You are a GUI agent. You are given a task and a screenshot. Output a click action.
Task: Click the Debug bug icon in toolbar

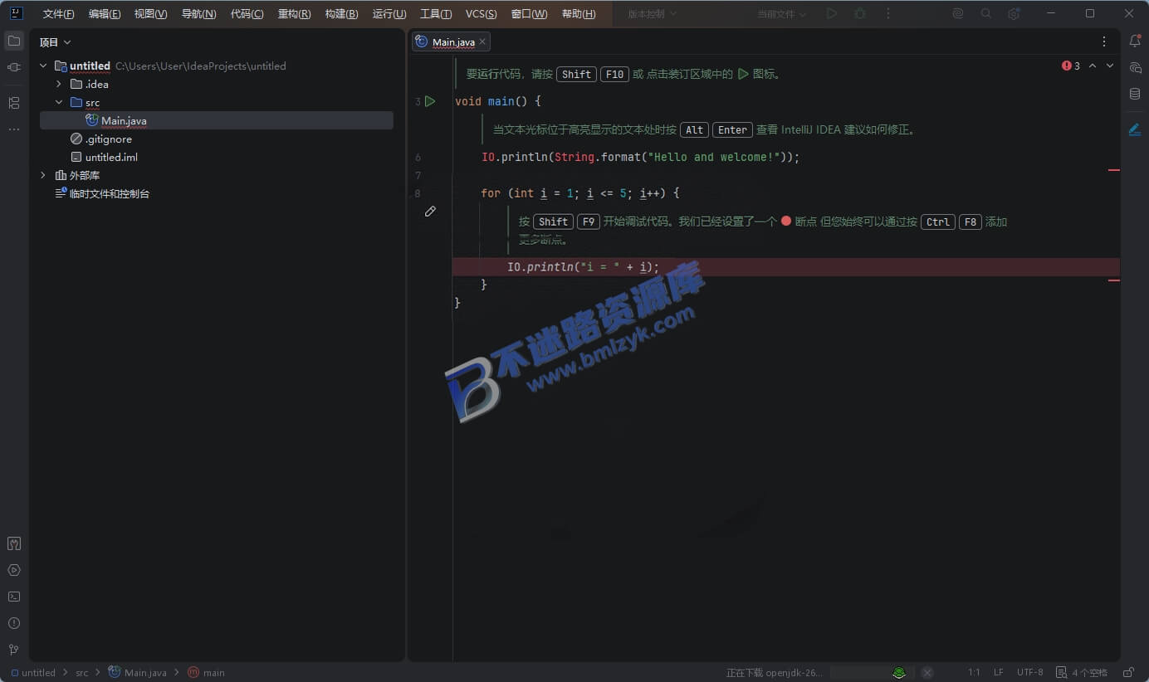[860, 14]
